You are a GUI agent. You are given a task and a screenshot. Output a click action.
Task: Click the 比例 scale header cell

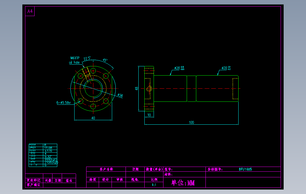tap(154, 180)
